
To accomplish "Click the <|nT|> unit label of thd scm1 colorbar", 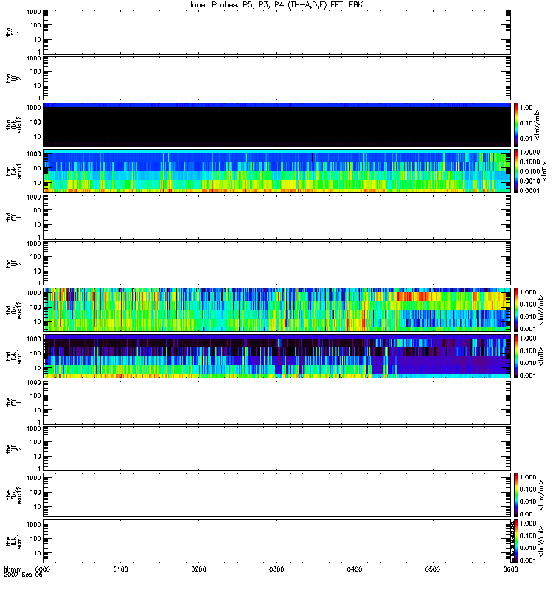I will coord(542,356).
